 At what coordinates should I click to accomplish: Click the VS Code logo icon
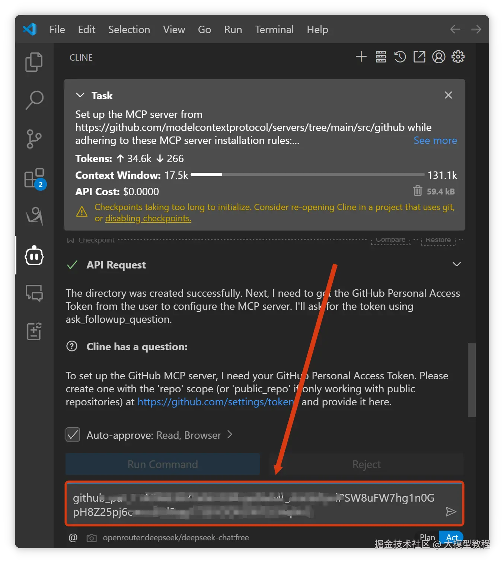30,29
